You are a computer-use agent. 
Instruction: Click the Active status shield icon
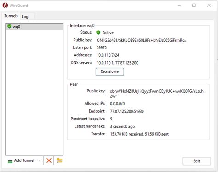click(x=98, y=33)
